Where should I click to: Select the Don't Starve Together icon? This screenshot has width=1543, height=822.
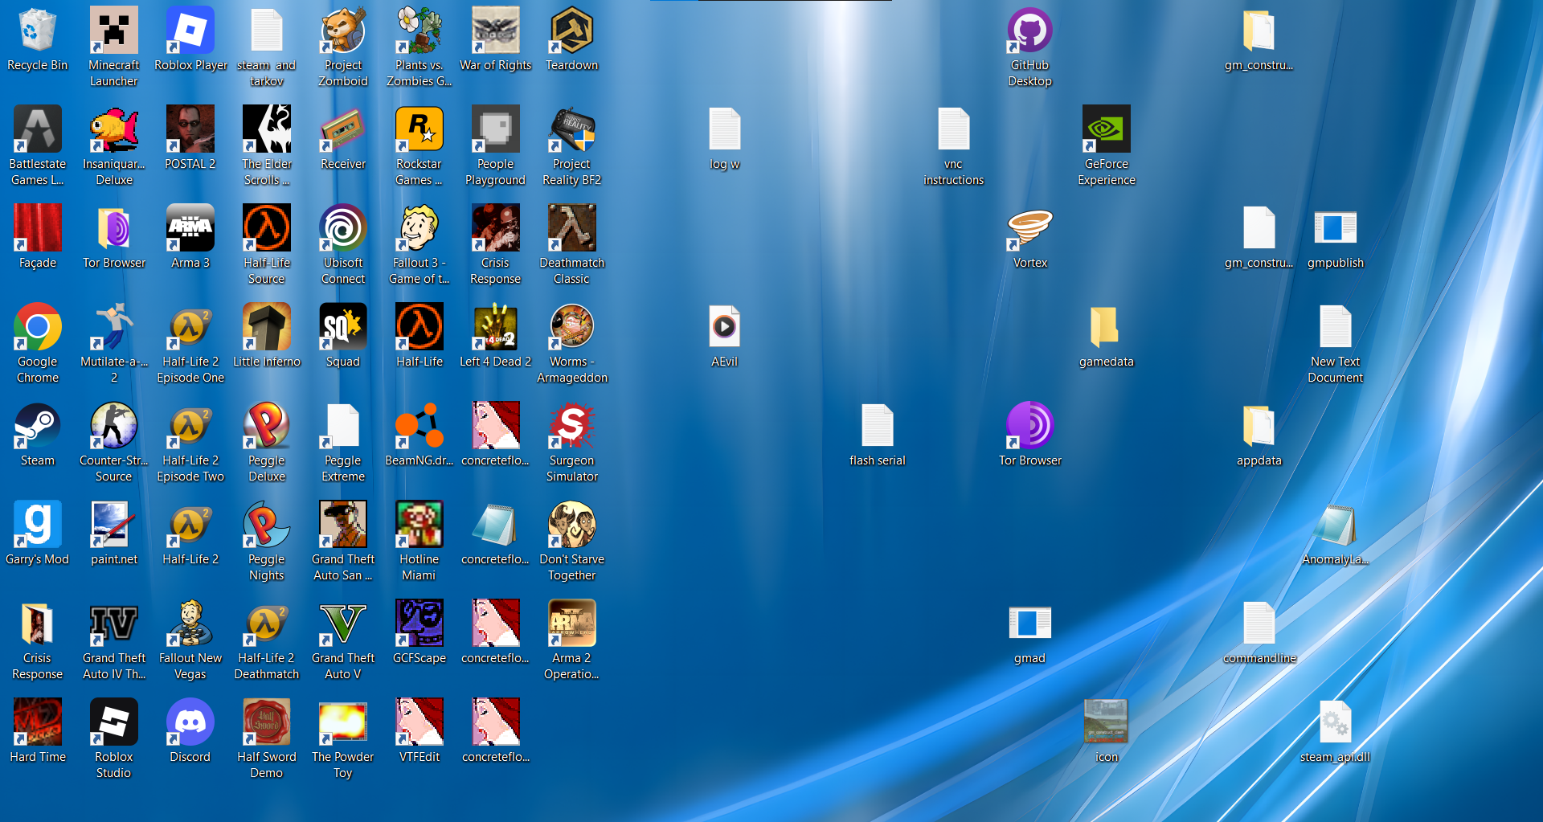pyautogui.click(x=572, y=524)
